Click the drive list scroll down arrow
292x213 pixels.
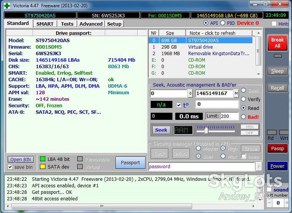pyautogui.click(x=259, y=74)
